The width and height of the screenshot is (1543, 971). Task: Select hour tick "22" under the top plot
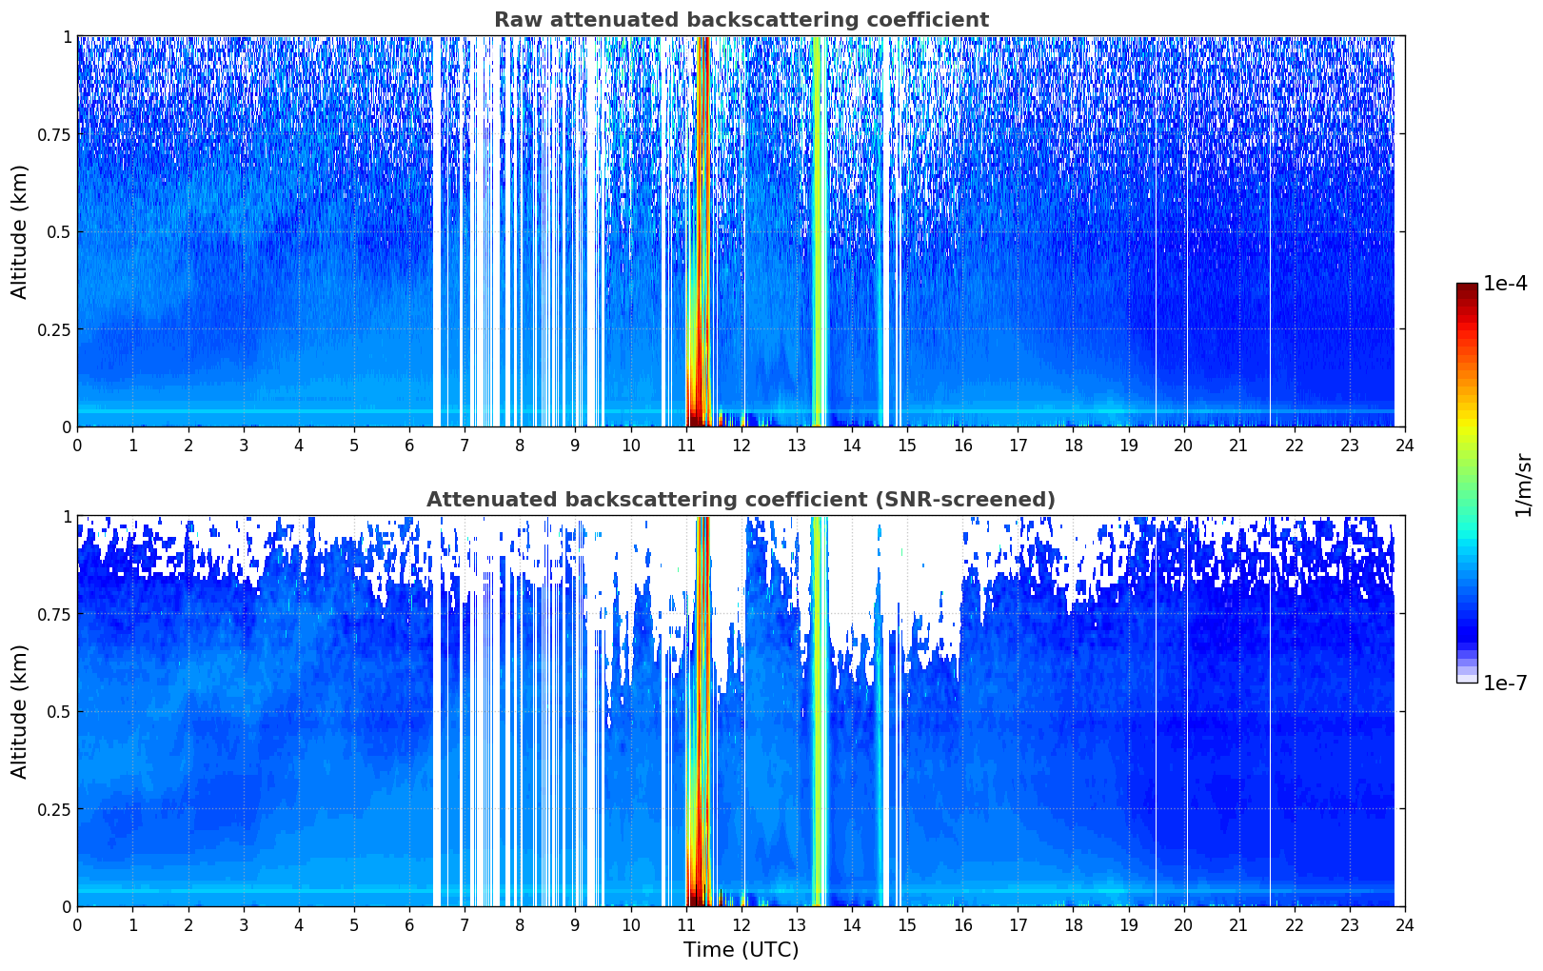coord(1295,445)
